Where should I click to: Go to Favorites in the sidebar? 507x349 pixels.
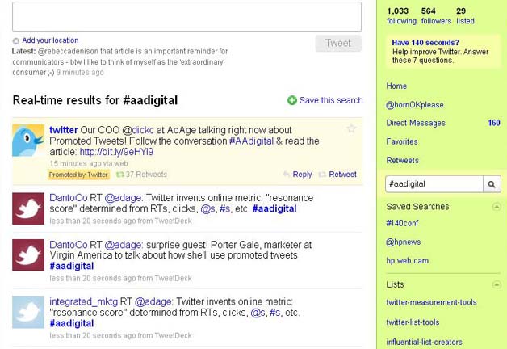[x=402, y=141]
